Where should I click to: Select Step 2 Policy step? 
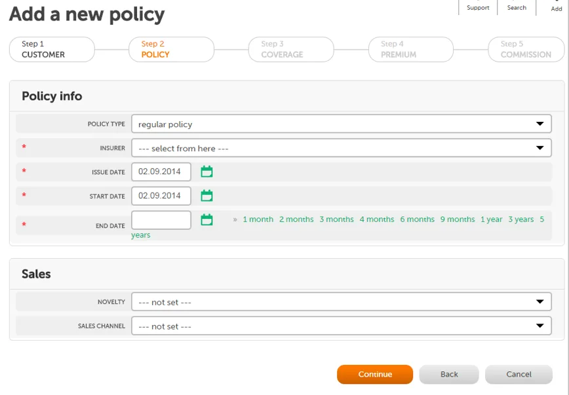coord(171,49)
